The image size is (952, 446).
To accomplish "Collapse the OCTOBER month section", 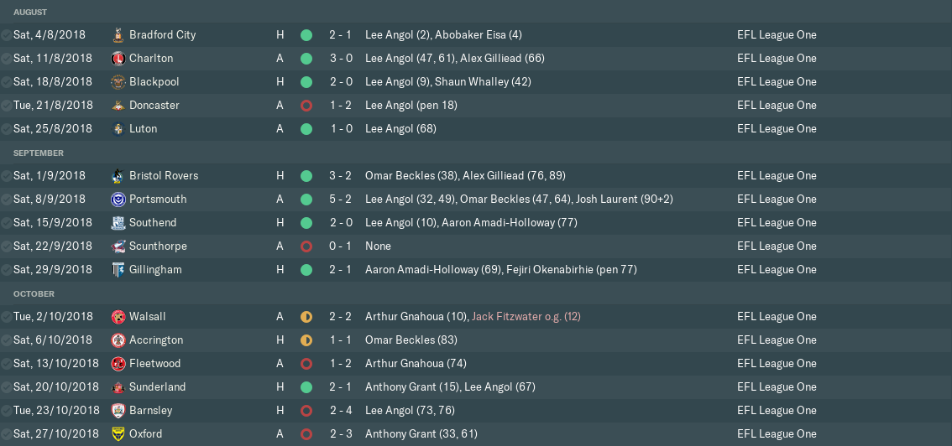I will pyautogui.click(x=34, y=294).
